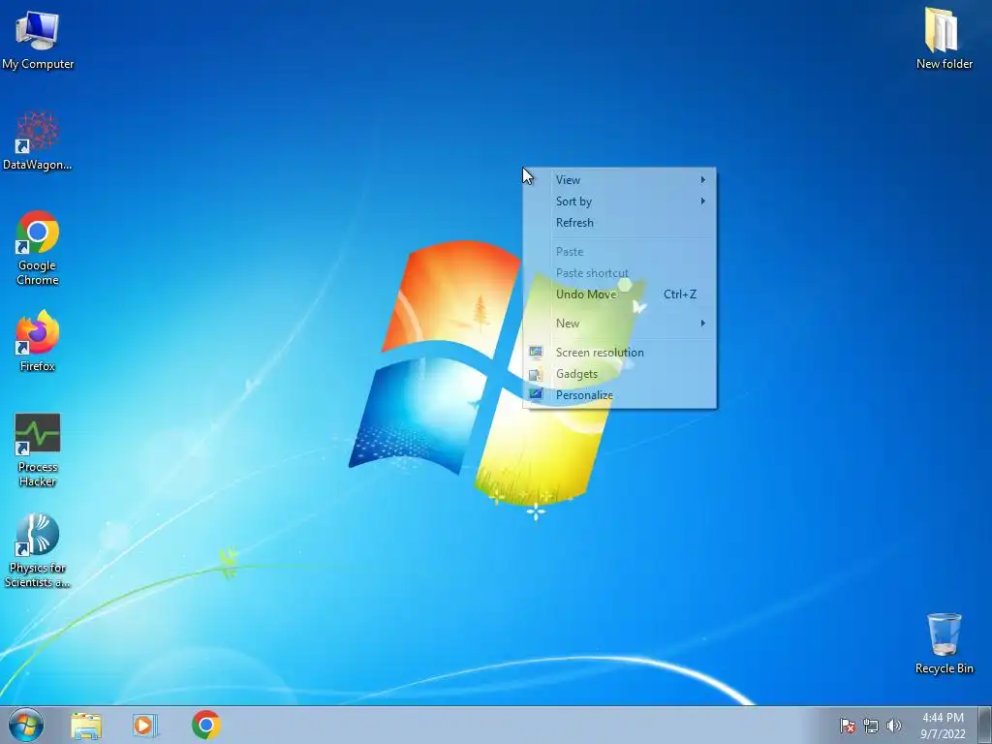Select the Process Hacker desktop shortcut
The width and height of the screenshot is (992, 744).
coord(38,450)
